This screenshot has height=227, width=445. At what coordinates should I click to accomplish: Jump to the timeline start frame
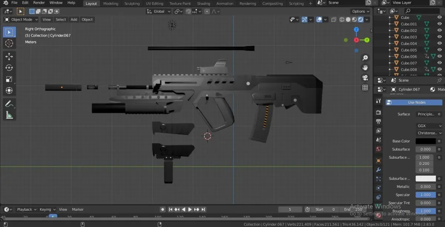pos(171,209)
